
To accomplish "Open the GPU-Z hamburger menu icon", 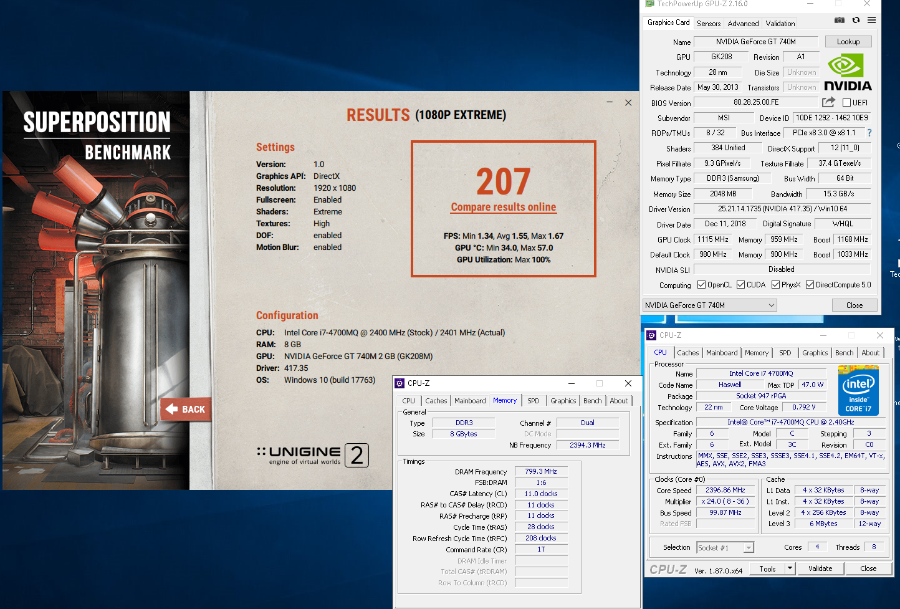I will [x=871, y=20].
